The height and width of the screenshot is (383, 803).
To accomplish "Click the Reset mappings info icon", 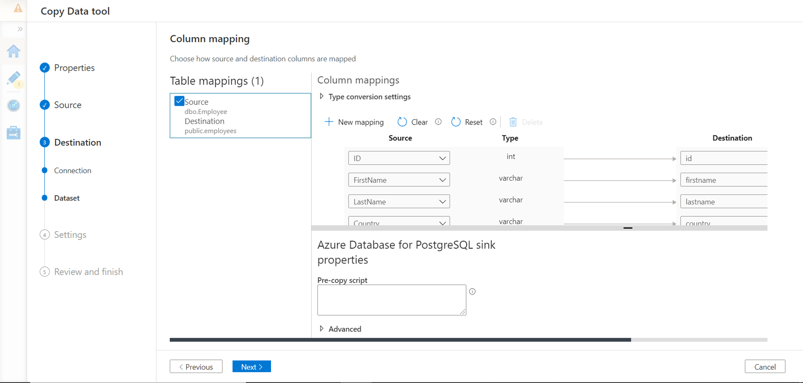I will (x=493, y=122).
